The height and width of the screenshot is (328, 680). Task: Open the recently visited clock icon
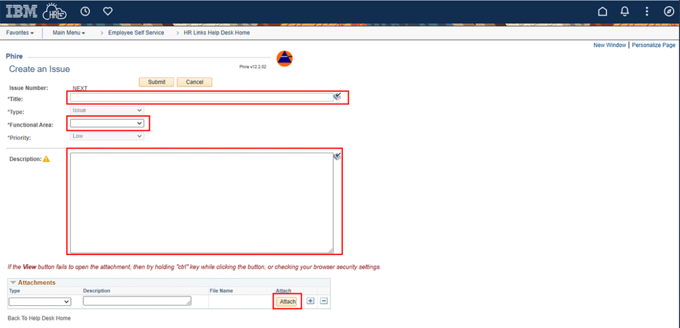click(85, 12)
